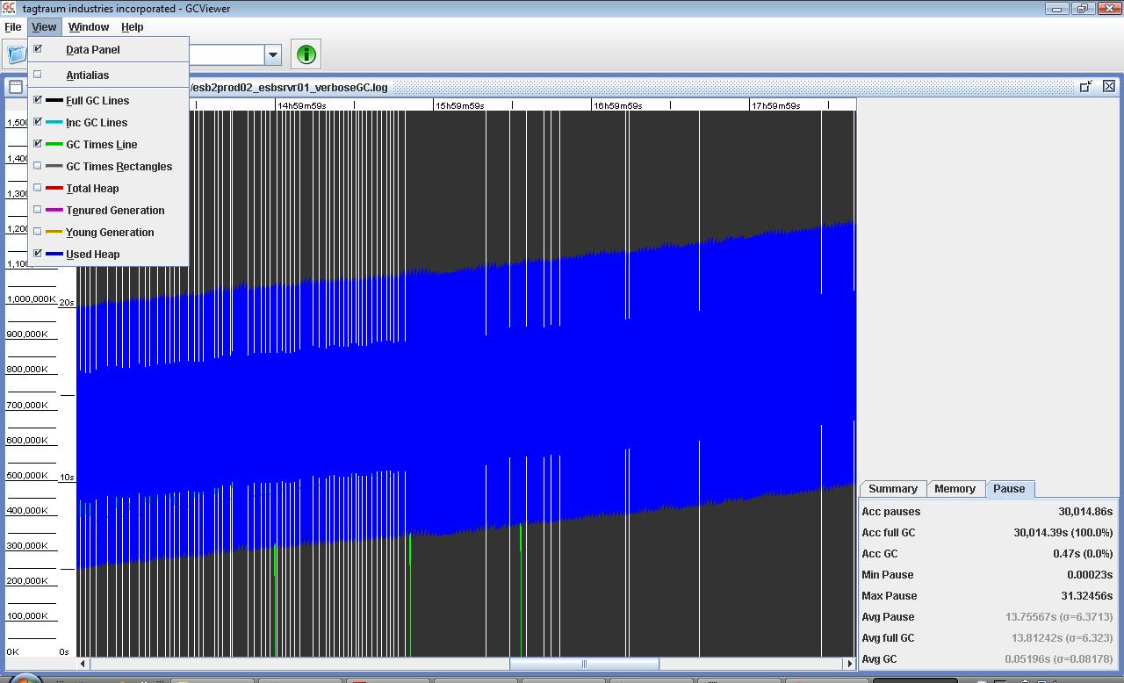Switch to the Summary tab
The image size is (1124, 683).
click(x=892, y=489)
